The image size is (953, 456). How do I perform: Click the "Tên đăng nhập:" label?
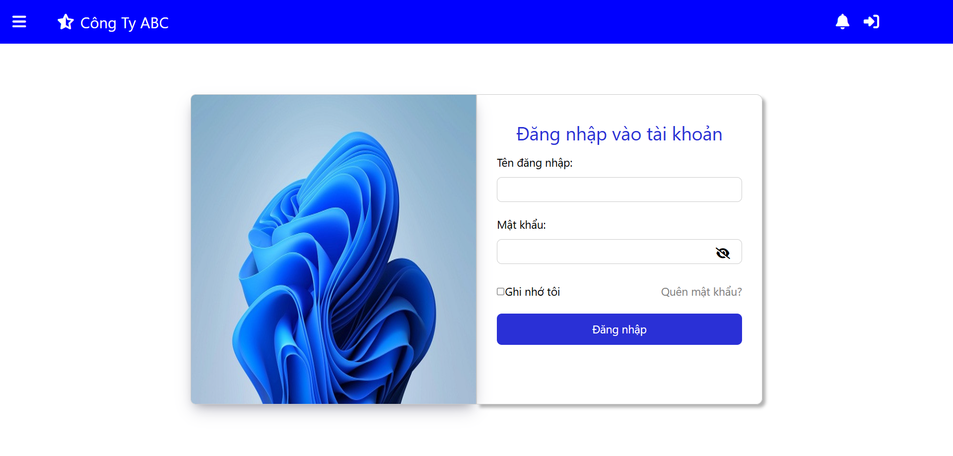[x=535, y=163]
